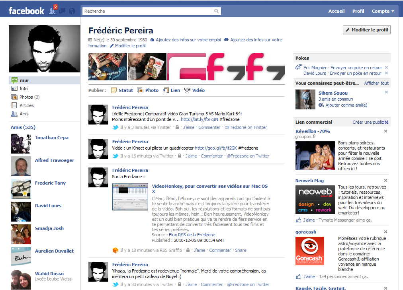Image resolution: width=403 pixels, height=290 pixels.
Task: Open VideoMonkey article title link
Action: (x=210, y=189)
